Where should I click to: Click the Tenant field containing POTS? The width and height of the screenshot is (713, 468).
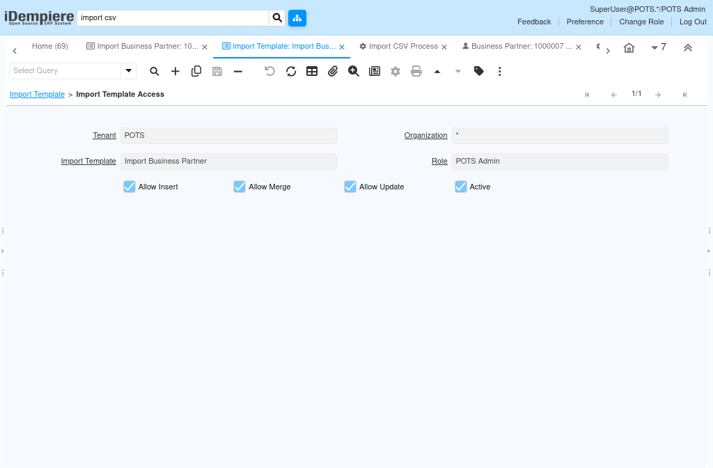[x=228, y=136]
